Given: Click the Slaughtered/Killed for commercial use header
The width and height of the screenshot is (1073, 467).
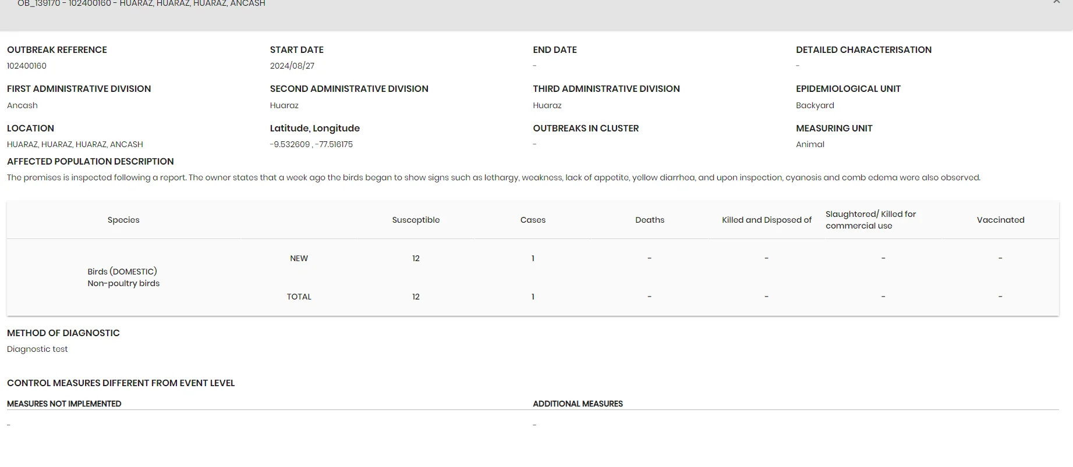Looking at the screenshot, I should [x=871, y=220].
